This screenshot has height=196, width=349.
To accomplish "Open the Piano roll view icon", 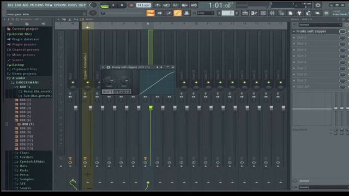I will click(x=254, y=13).
